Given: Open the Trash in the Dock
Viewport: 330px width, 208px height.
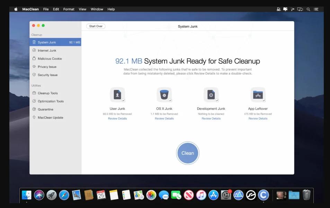Looking at the screenshot, I should coord(306,195).
